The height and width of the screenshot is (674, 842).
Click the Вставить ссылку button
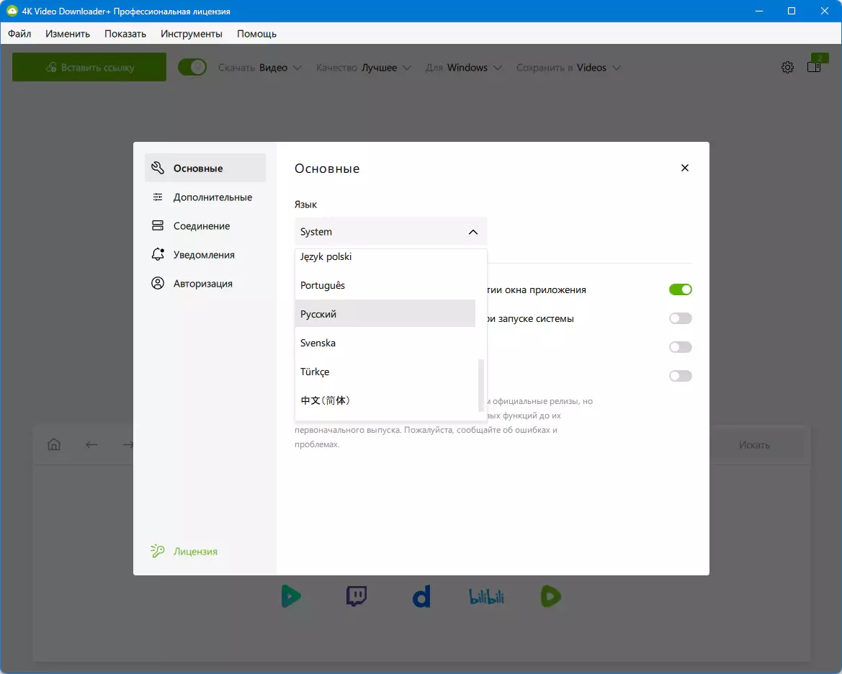(89, 67)
